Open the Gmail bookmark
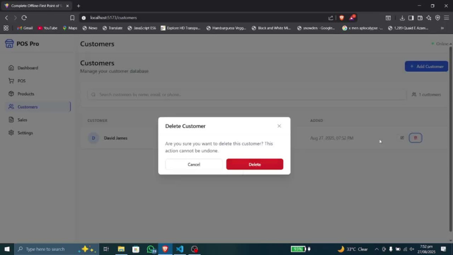 25,28
